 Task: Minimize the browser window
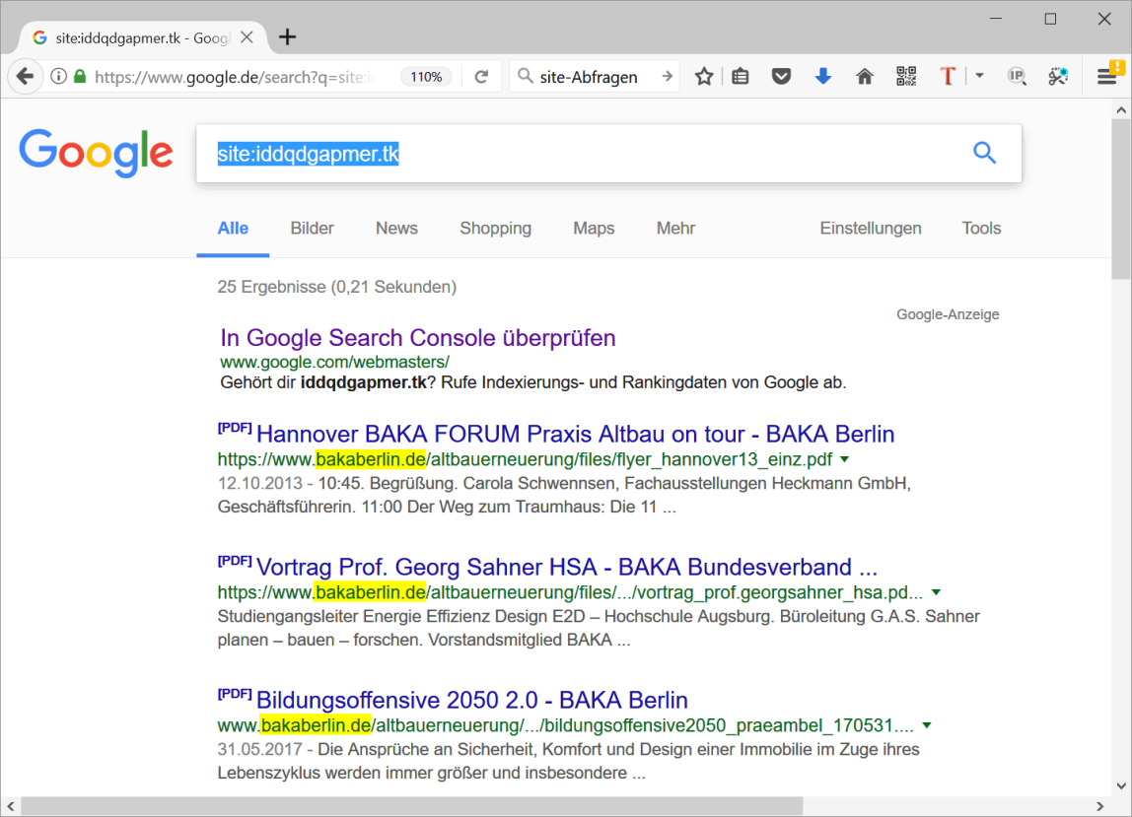996,19
